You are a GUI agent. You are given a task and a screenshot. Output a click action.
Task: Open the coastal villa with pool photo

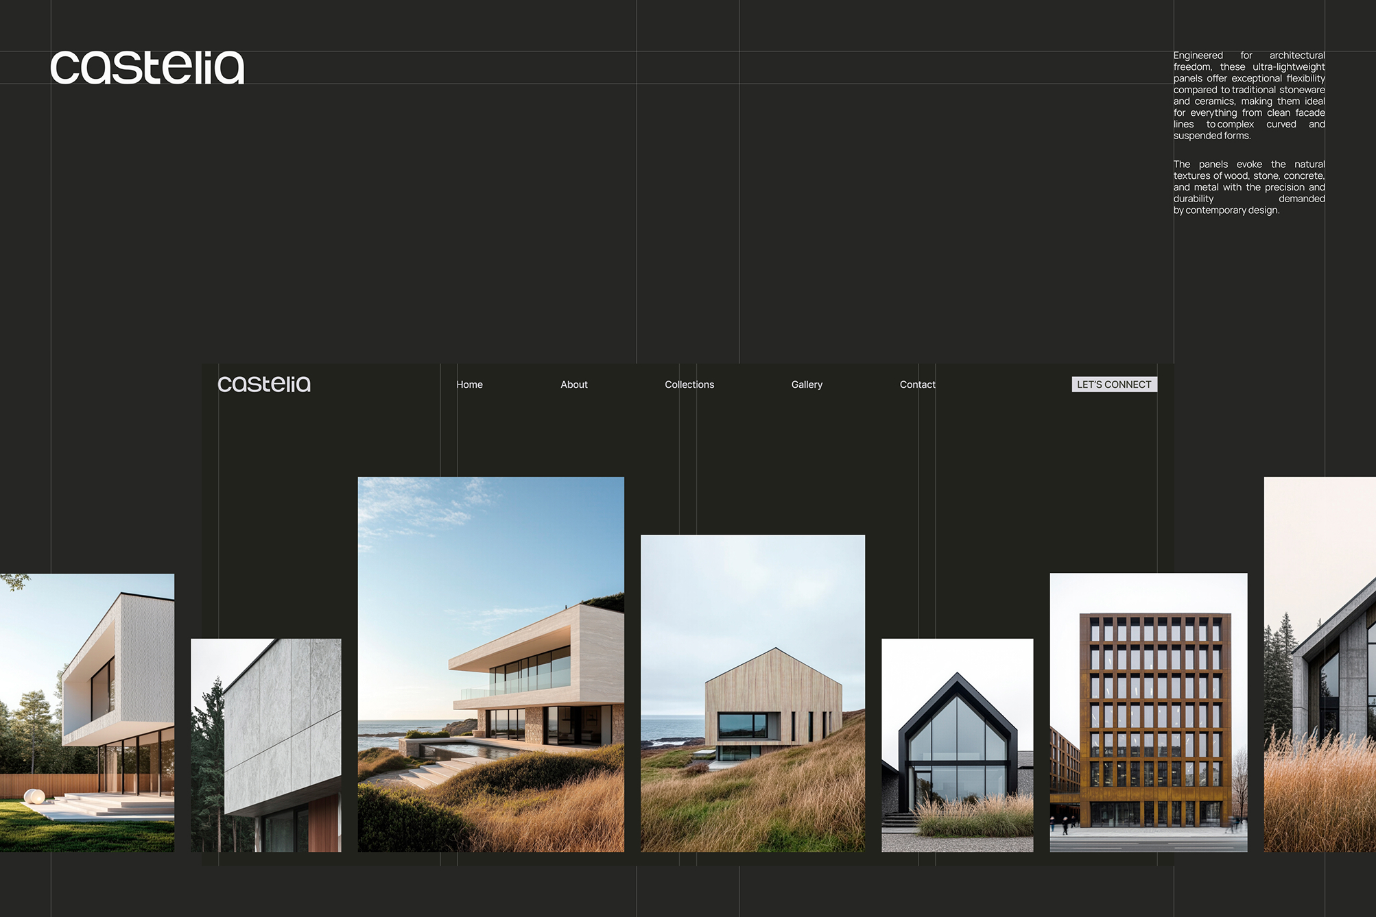point(490,664)
